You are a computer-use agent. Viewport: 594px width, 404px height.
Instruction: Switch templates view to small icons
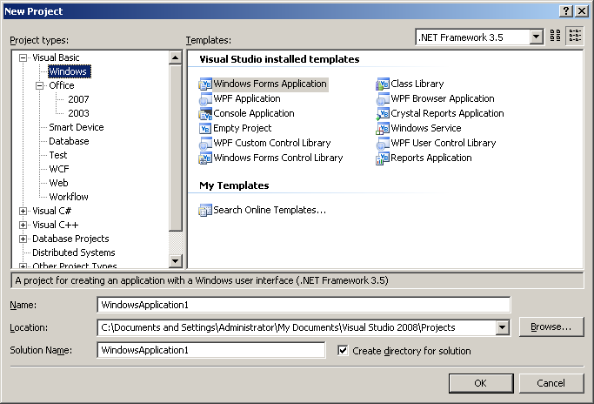[575, 36]
